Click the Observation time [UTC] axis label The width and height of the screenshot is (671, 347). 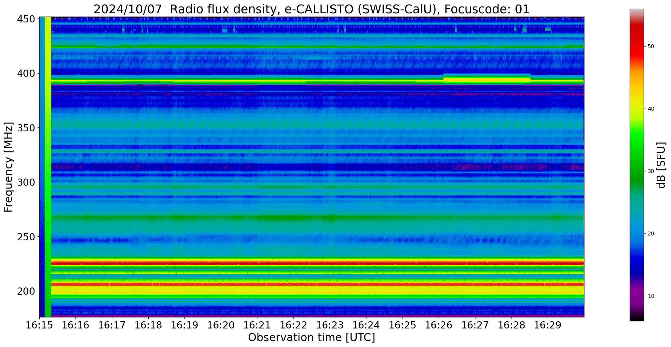[311, 337]
